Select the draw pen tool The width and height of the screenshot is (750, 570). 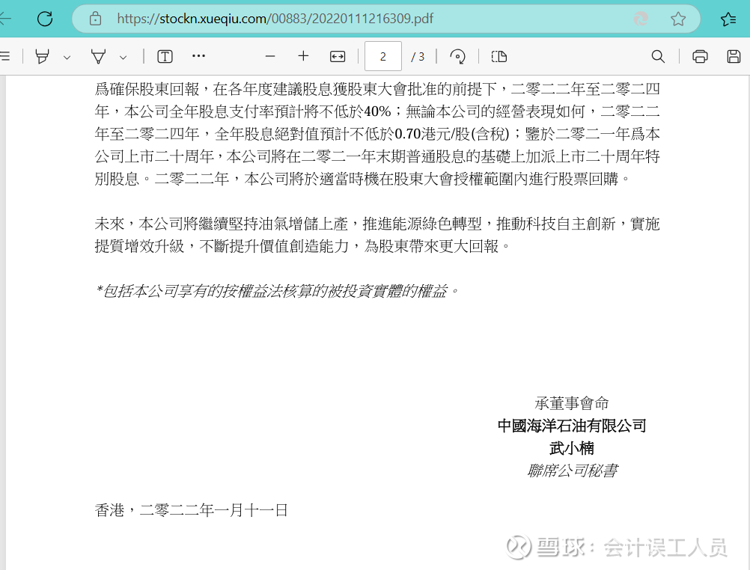(98, 56)
